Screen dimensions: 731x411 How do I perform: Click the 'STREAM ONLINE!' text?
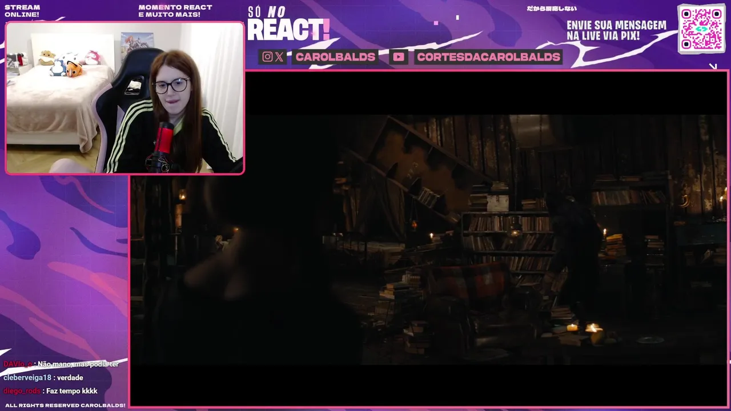[x=22, y=11]
